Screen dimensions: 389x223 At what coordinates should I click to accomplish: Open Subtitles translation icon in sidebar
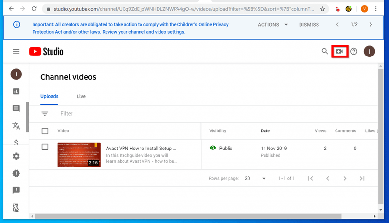(x=16, y=126)
